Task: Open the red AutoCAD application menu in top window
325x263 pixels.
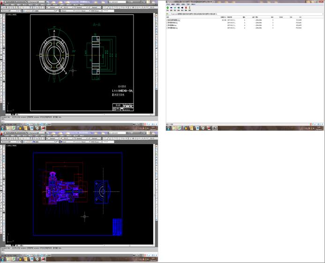Action: click(2, 2)
